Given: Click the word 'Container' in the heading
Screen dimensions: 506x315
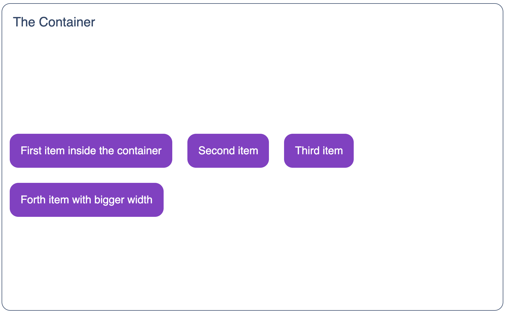Looking at the screenshot, I should coord(67,22).
